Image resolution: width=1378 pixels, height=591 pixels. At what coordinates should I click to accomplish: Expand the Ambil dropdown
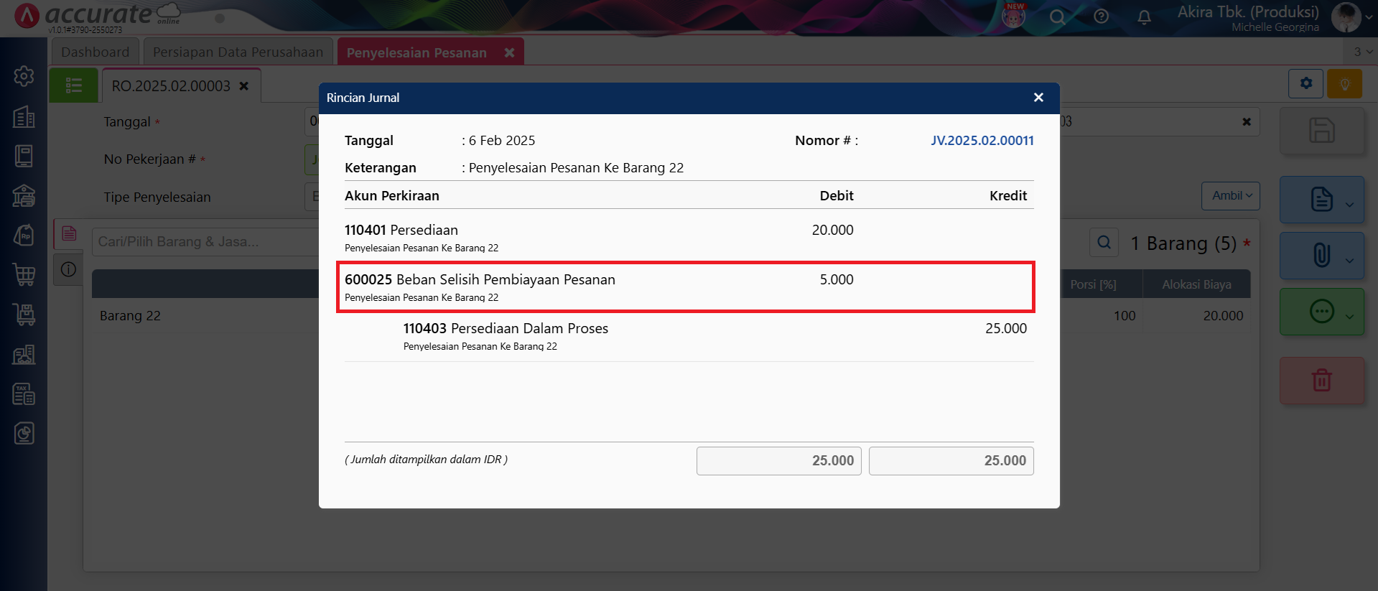[x=1230, y=196]
